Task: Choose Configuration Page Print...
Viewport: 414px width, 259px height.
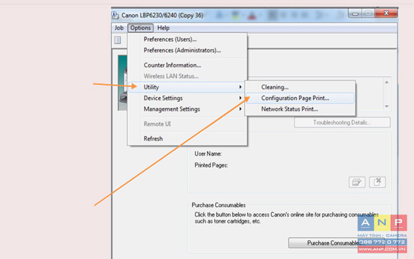Action: [x=300, y=98]
